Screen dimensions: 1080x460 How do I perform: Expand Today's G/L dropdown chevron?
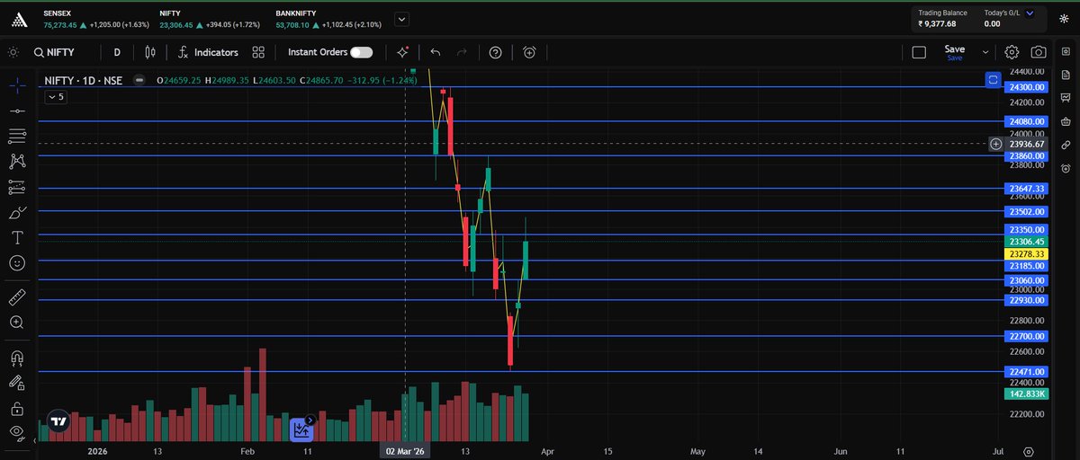click(x=1030, y=13)
